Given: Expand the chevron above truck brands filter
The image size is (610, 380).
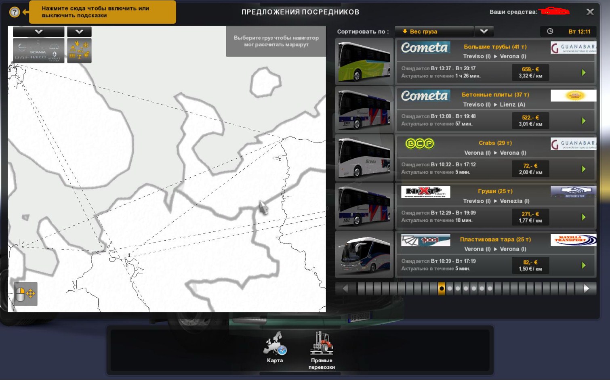Looking at the screenshot, I should (38, 31).
